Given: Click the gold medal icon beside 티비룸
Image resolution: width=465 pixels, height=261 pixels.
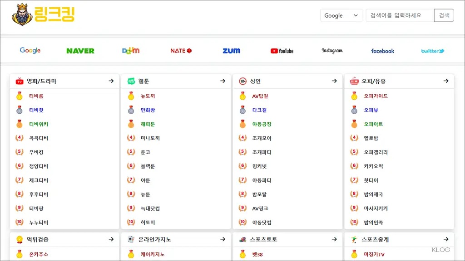Looking at the screenshot, I should coord(18,96).
